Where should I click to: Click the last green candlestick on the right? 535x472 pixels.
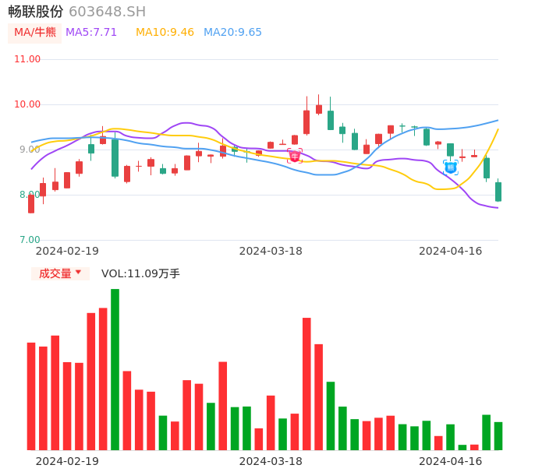[498, 192]
